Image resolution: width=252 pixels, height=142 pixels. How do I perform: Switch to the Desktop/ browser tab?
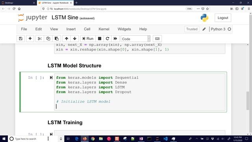[18, 3]
